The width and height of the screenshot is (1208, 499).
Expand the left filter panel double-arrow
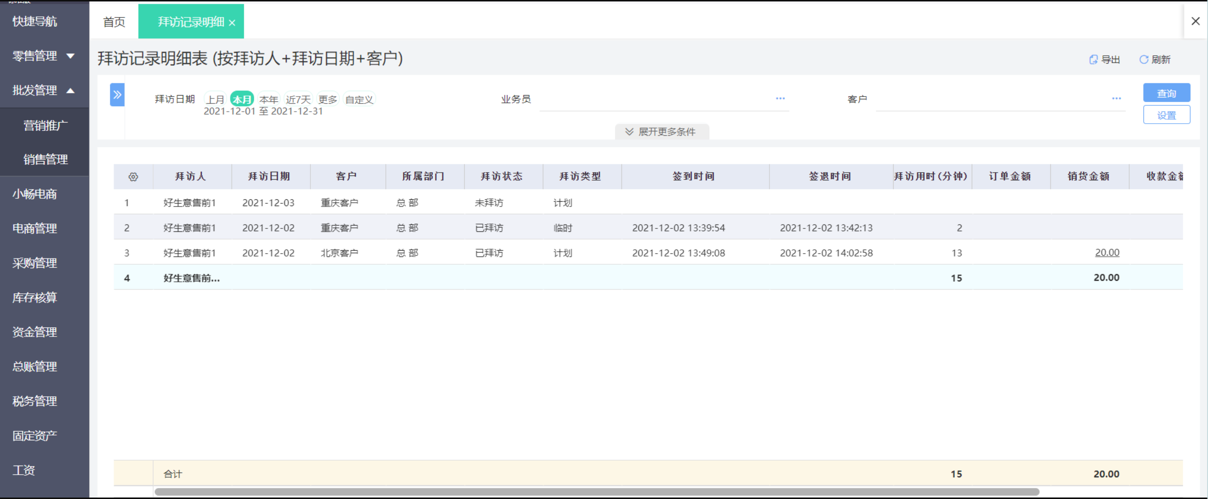[117, 95]
